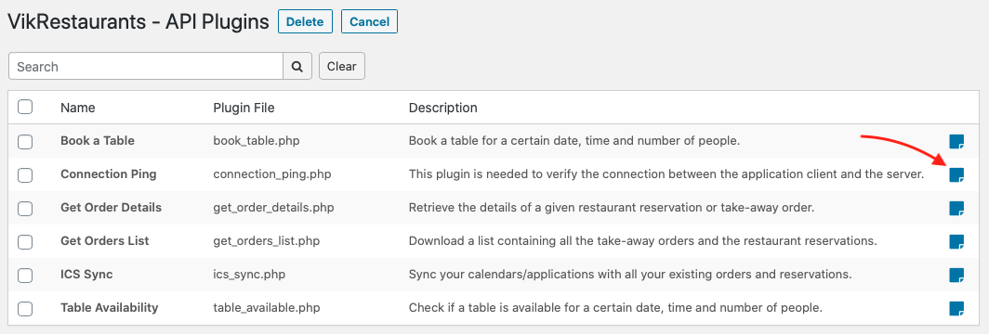The height and width of the screenshot is (334, 989).
Task: Click the VikRestaurants - API Plugins title
Action: coord(138,22)
